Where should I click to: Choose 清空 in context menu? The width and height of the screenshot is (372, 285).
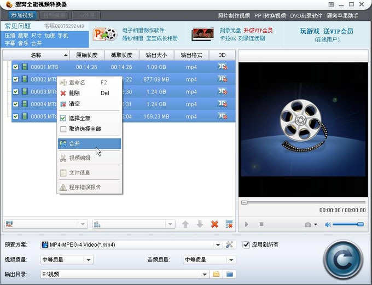[89, 104]
